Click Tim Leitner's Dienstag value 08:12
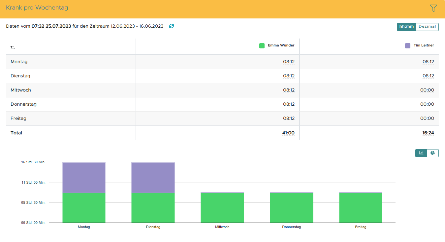Image resolution: width=445 pixels, height=242 pixels. click(x=428, y=76)
